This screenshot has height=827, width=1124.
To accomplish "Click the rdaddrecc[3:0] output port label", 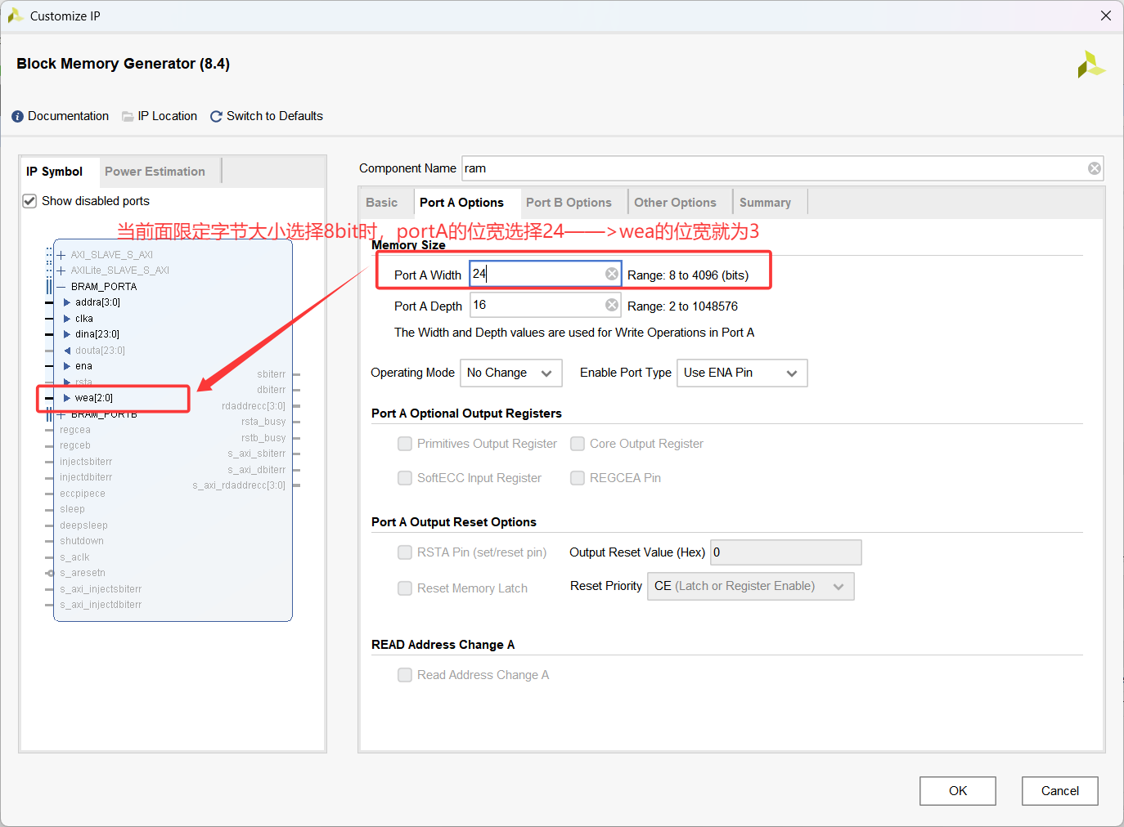I will (x=254, y=406).
